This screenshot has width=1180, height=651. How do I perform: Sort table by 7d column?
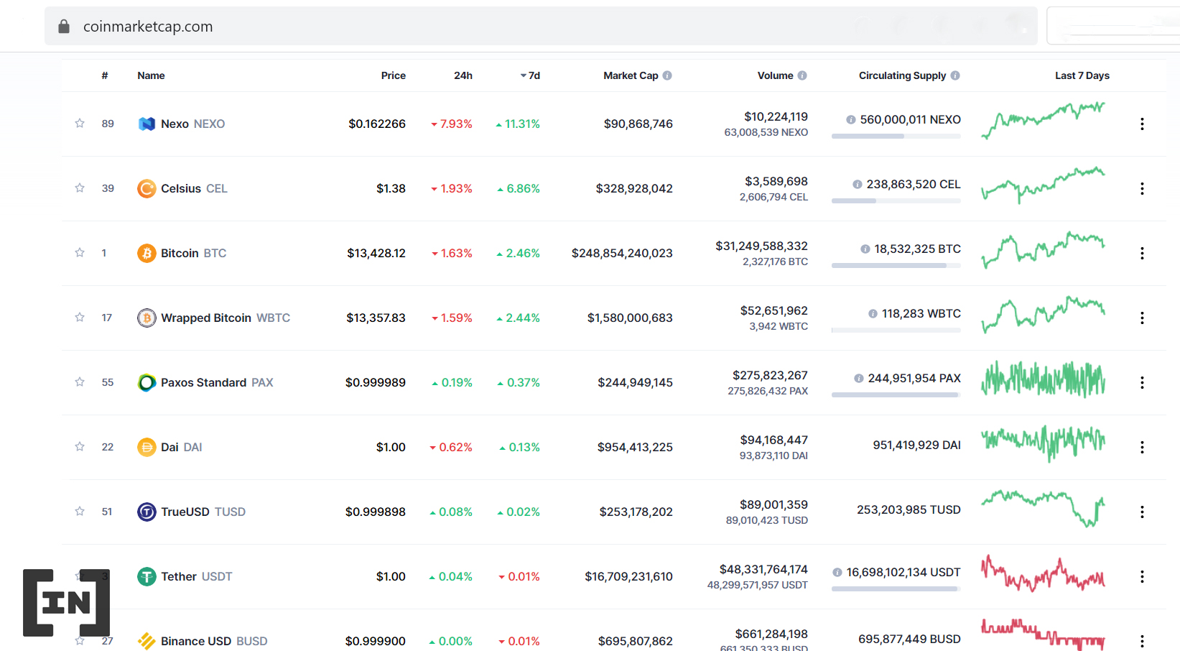(x=530, y=75)
